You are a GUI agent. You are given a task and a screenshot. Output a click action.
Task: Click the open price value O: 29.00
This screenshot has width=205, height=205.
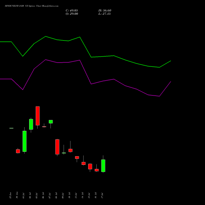(72, 14)
